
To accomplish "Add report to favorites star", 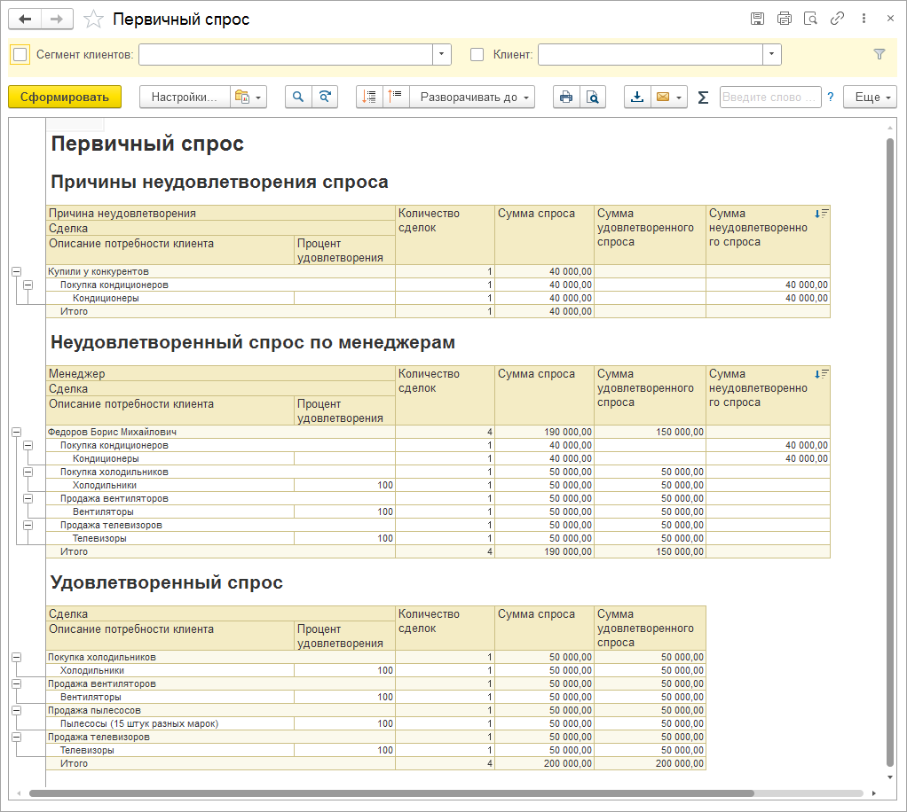I will click(x=93, y=20).
